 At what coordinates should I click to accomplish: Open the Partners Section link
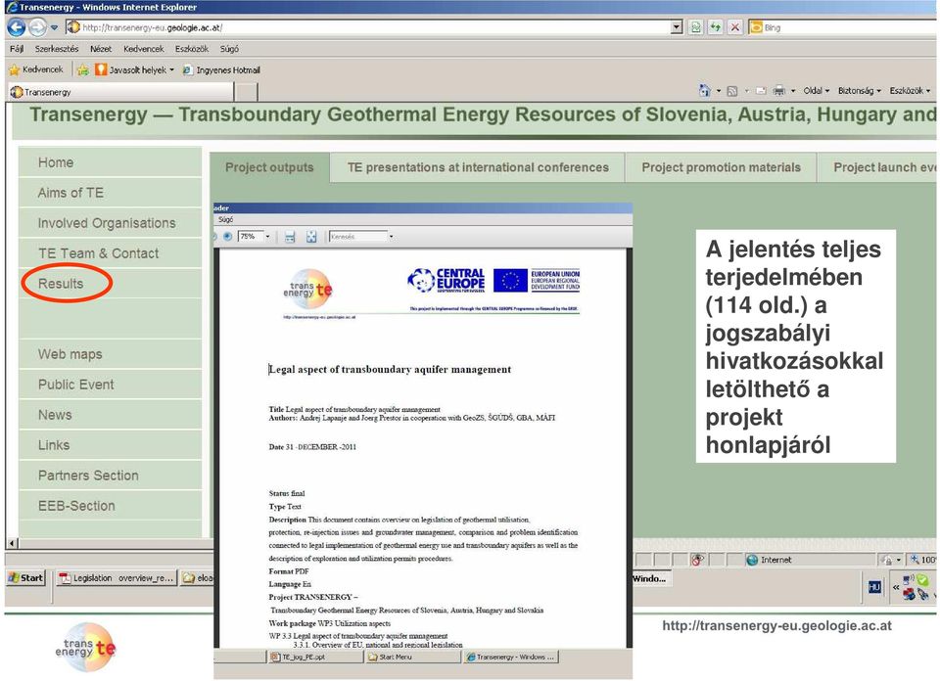coord(111,476)
